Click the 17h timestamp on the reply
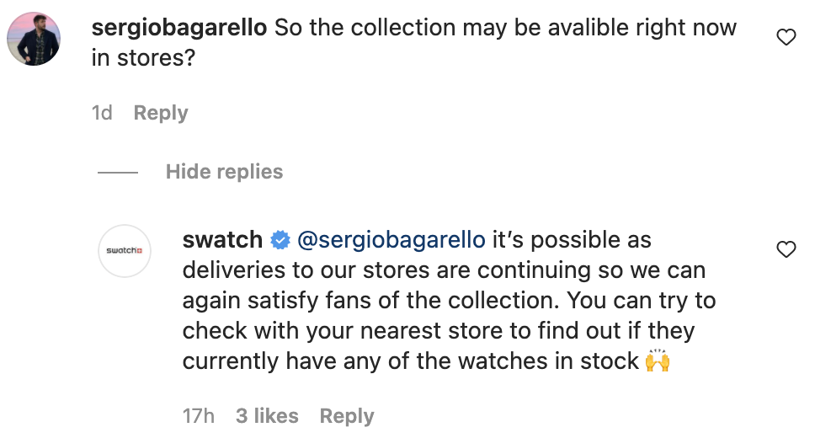Image resolution: width=815 pixels, height=438 pixels. point(199,416)
